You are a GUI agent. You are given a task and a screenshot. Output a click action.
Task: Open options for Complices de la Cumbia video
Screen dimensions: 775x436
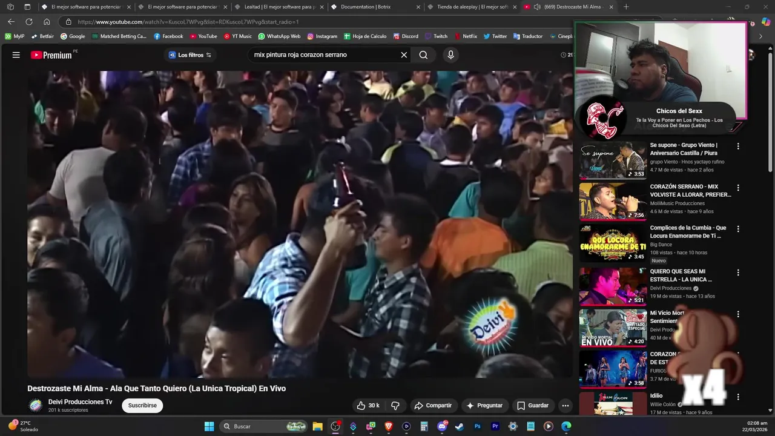[x=738, y=229]
